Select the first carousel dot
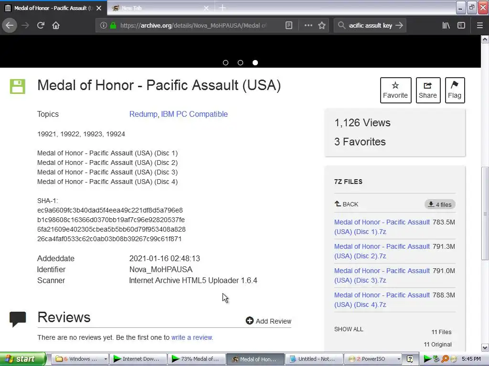 pyautogui.click(x=225, y=62)
